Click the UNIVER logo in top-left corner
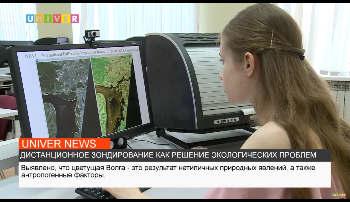This screenshot has height=202, width=350. 52,18
